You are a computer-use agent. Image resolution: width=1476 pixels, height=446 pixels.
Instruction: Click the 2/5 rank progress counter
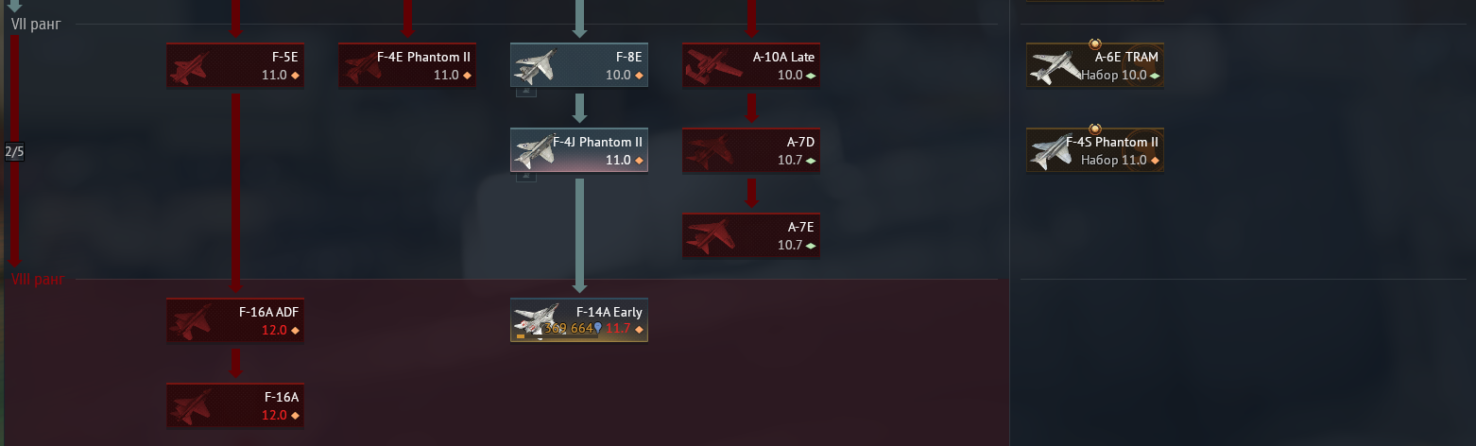pyautogui.click(x=14, y=151)
